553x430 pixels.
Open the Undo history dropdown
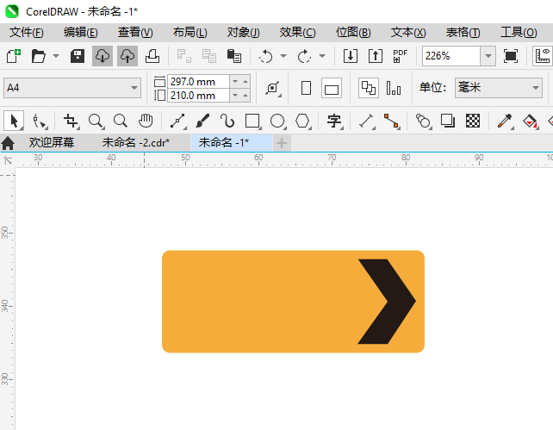[283, 56]
